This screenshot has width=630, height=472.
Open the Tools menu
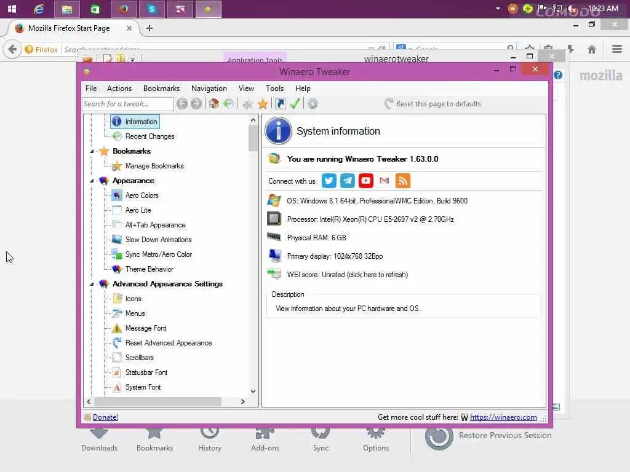click(274, 88)
